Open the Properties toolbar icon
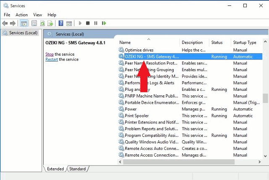Screen dimensions: 269x180 tap(34, 23)
